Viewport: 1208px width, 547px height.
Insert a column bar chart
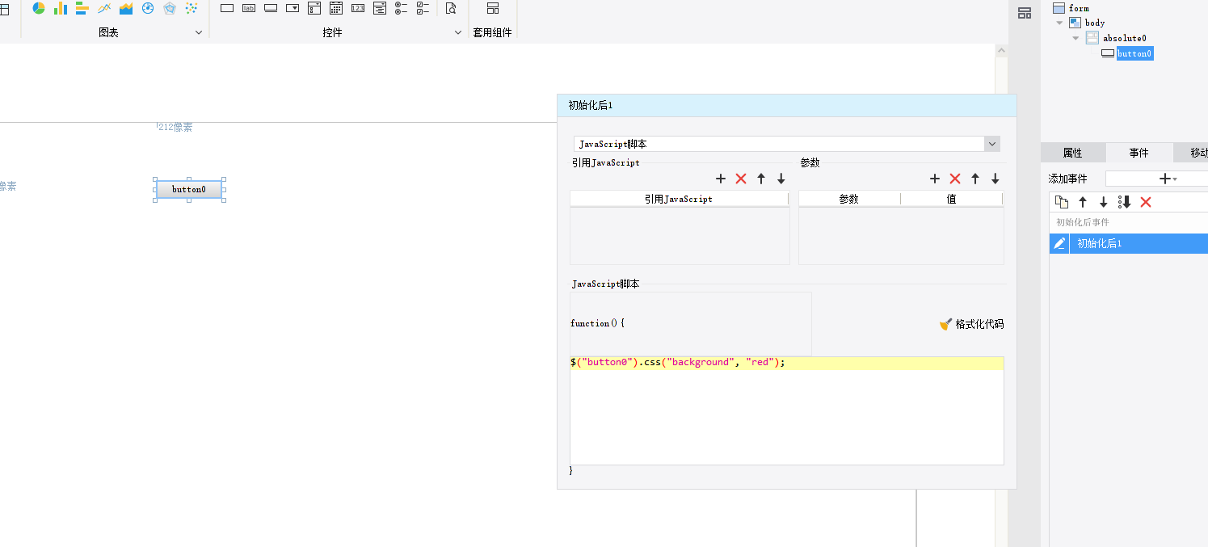pyautogui.click(x=61, y=8)
